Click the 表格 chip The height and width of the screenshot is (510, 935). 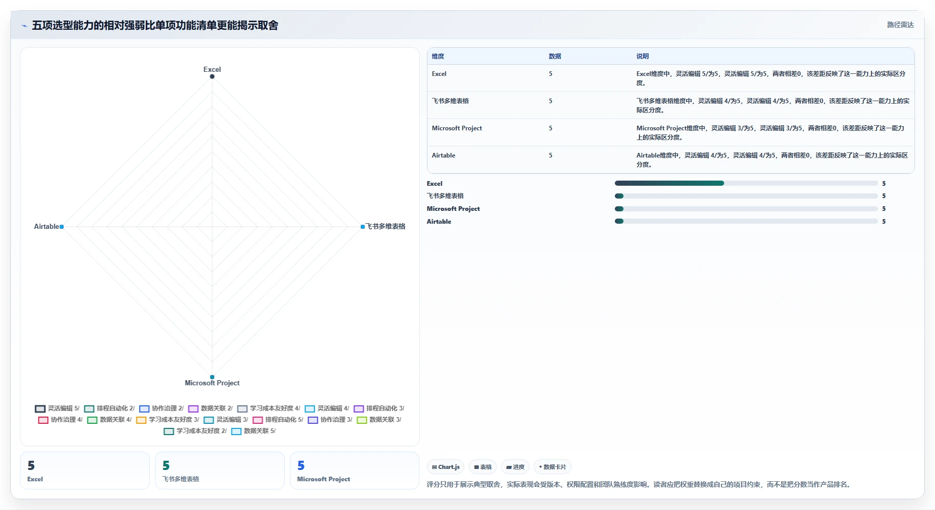click(x=482, y=467)
